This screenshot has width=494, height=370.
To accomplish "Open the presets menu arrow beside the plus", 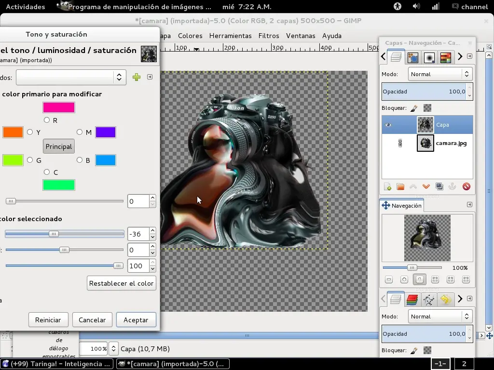I will tap(150, 77).
